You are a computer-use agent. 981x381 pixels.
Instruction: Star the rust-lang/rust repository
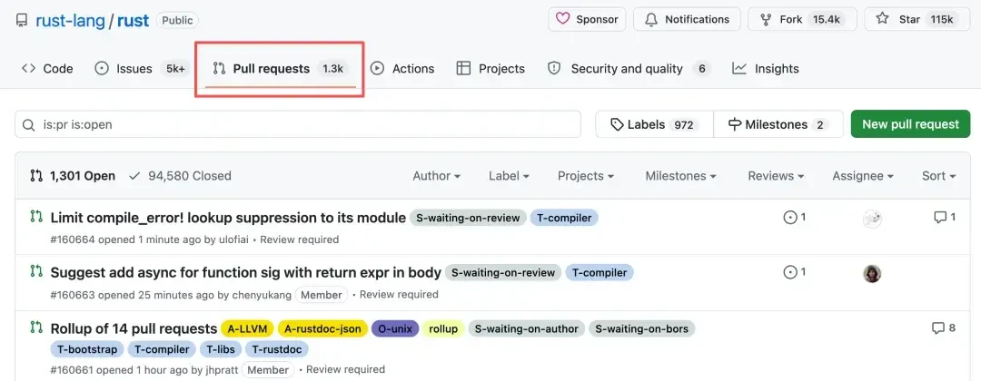click(x=917, y=19)
